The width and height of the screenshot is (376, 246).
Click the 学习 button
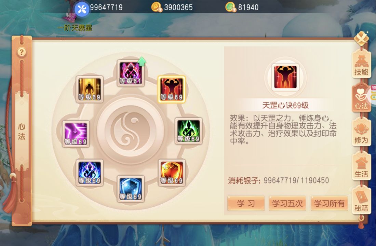point(246,203)
